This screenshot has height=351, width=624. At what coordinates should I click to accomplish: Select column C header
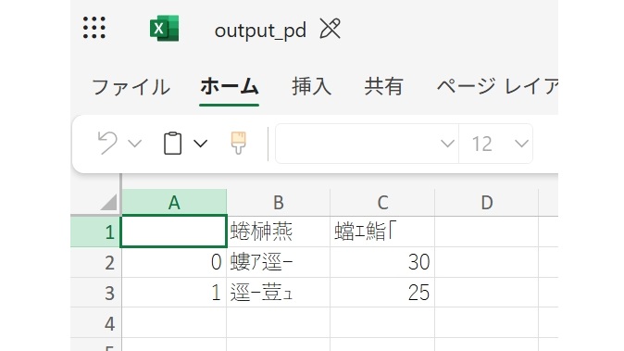(382, 203)
